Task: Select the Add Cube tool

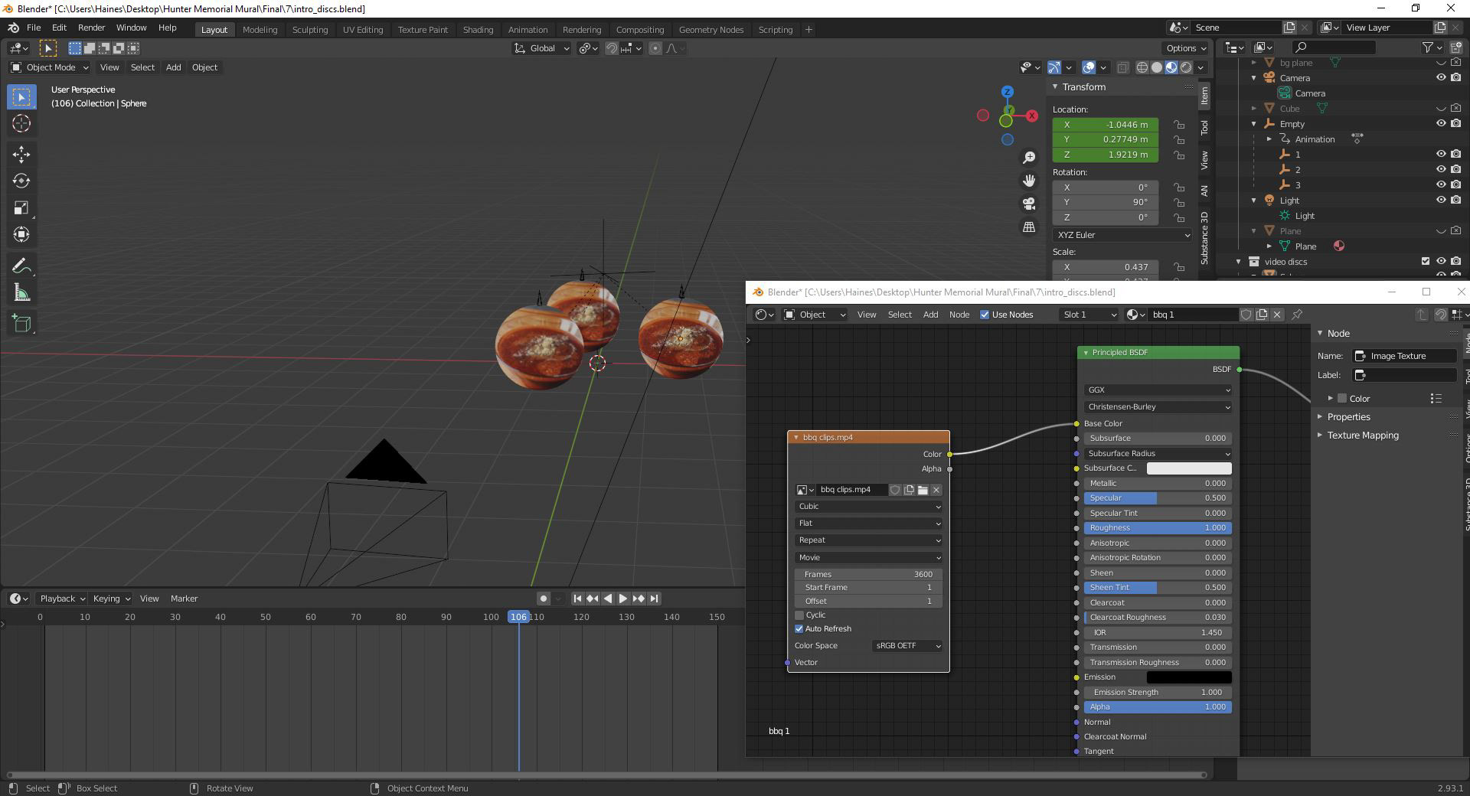Action: coord(21,324)
